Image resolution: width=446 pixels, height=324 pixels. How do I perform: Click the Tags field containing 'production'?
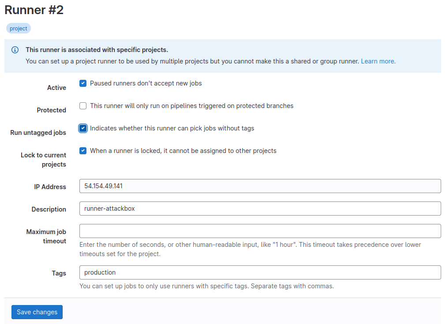coord(260,272)
